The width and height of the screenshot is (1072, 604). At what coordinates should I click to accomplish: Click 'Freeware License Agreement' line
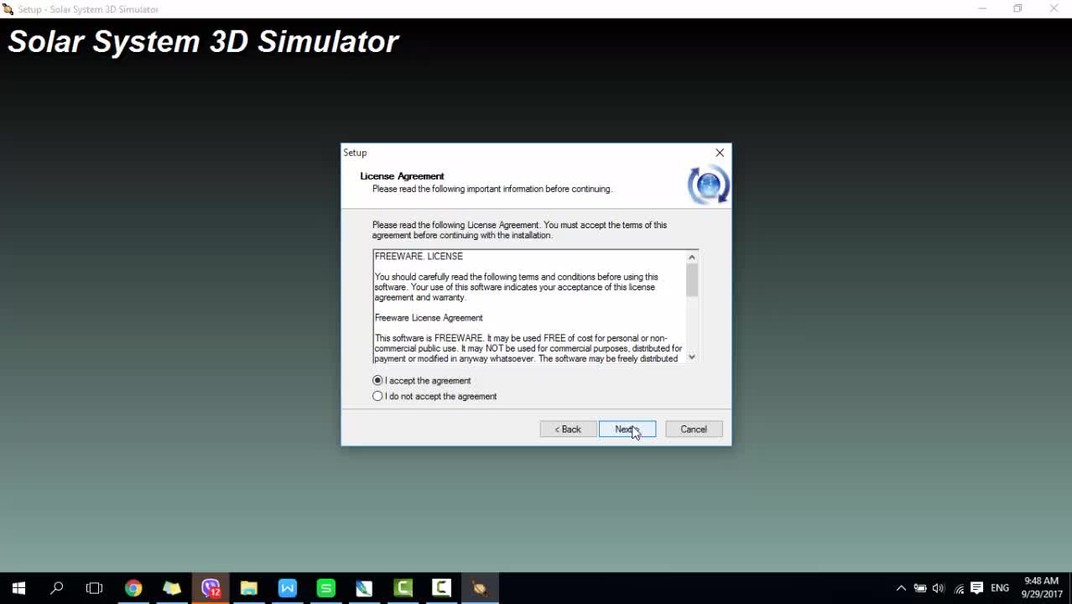429,318
